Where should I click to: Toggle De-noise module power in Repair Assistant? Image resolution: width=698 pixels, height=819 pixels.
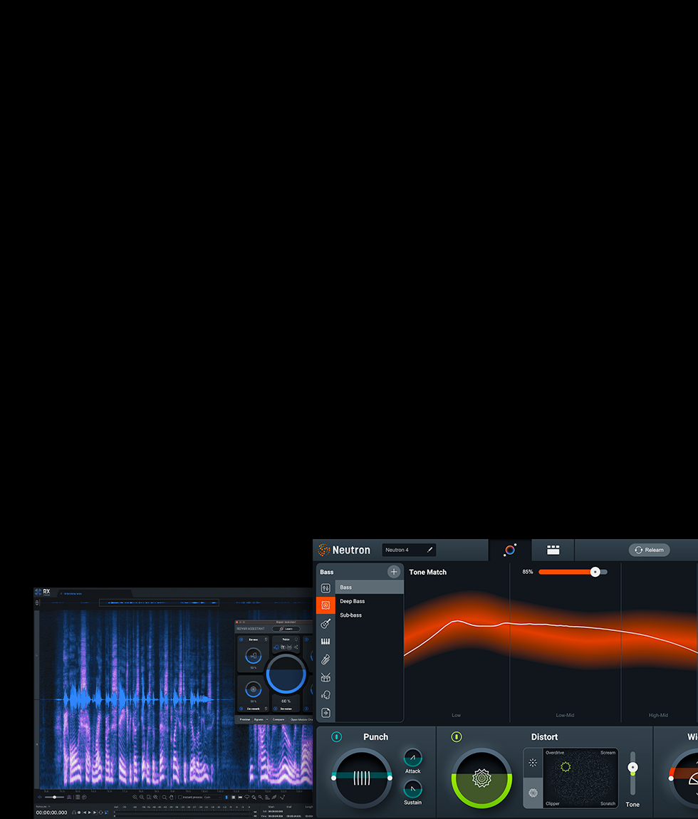click(x=276, y=709)
